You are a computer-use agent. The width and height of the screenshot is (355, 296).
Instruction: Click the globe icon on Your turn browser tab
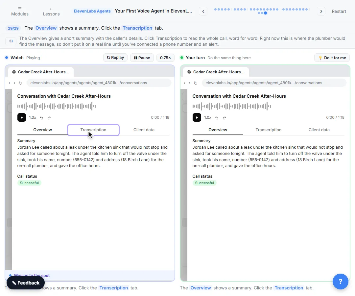189,72
